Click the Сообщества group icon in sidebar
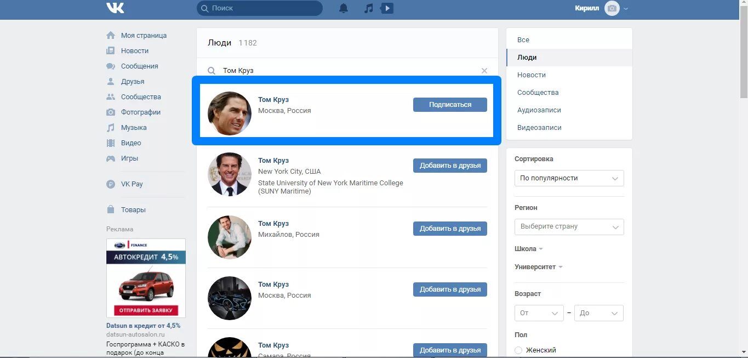Image resolution: width=748 pixels, height=358 pixels. tap(111, 97)
